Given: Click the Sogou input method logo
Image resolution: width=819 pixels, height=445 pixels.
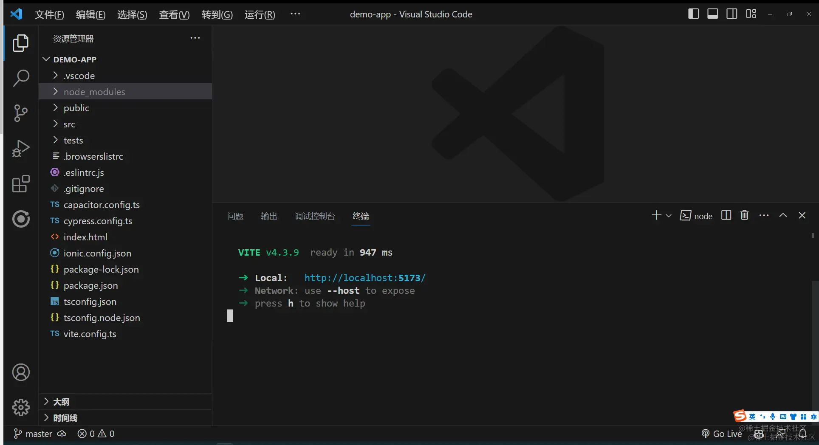Looking at the screenshot, I should coord(740,416).
